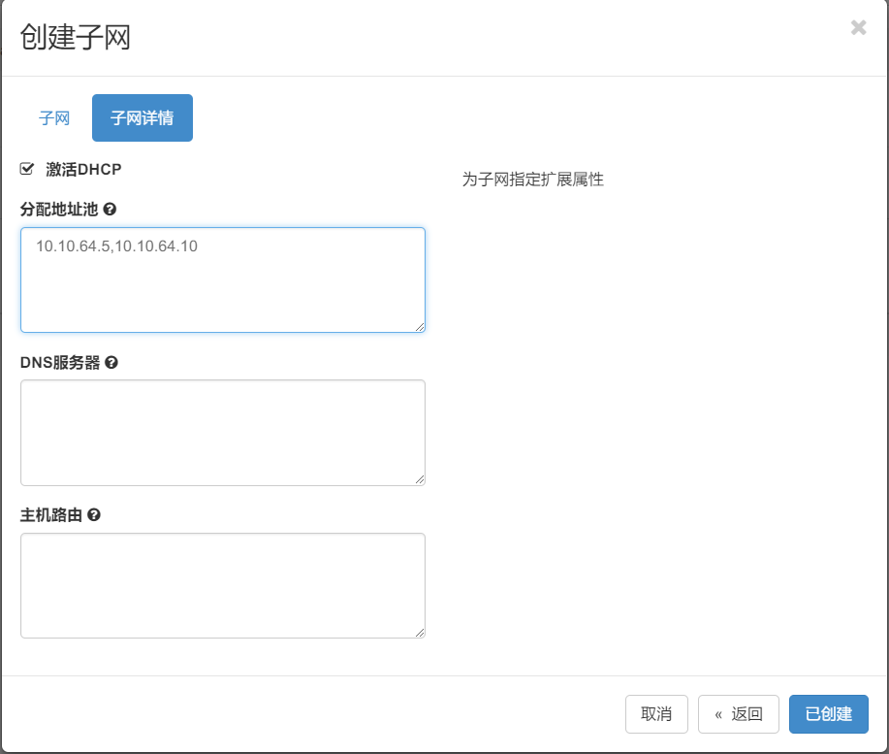The image size is (889, 754).
Task: Click the 为子网指定扩展属性 description text
Action: pyautogui.click(x=532, y=180)
